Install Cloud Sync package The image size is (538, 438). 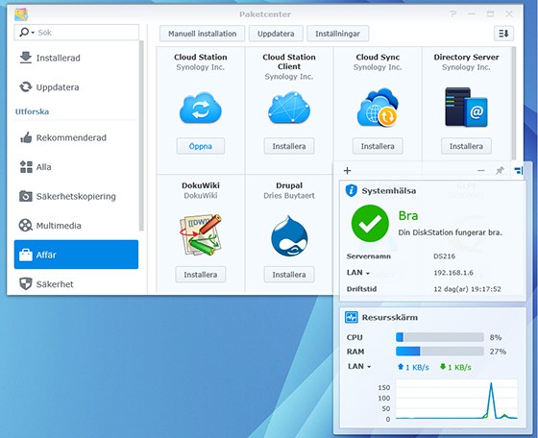(378, 146)
